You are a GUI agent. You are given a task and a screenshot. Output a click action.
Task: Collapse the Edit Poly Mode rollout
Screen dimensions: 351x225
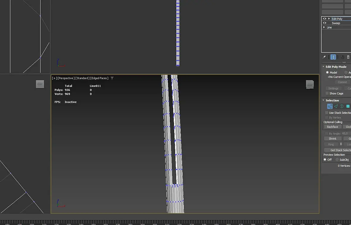323,67
